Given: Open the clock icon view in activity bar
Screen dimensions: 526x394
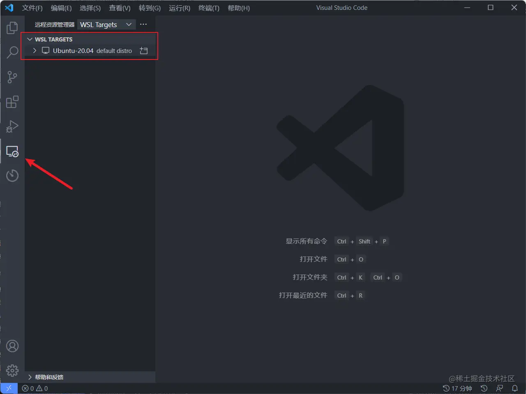Looking at the screenshot, I should tap(12, 176).
